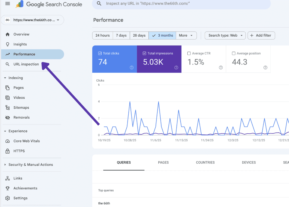
Task: Click the Performance trend-line icon
Action: [x=8, y=54]
